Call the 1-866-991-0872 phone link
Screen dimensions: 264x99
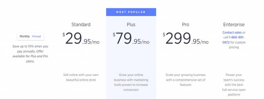point(233,40)
